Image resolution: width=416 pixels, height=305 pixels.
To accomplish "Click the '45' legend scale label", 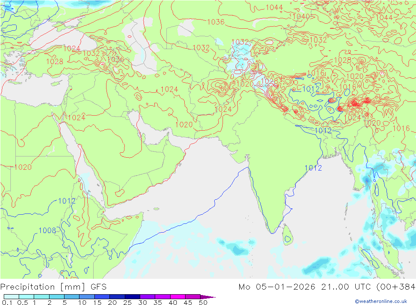I will (188, 303).
